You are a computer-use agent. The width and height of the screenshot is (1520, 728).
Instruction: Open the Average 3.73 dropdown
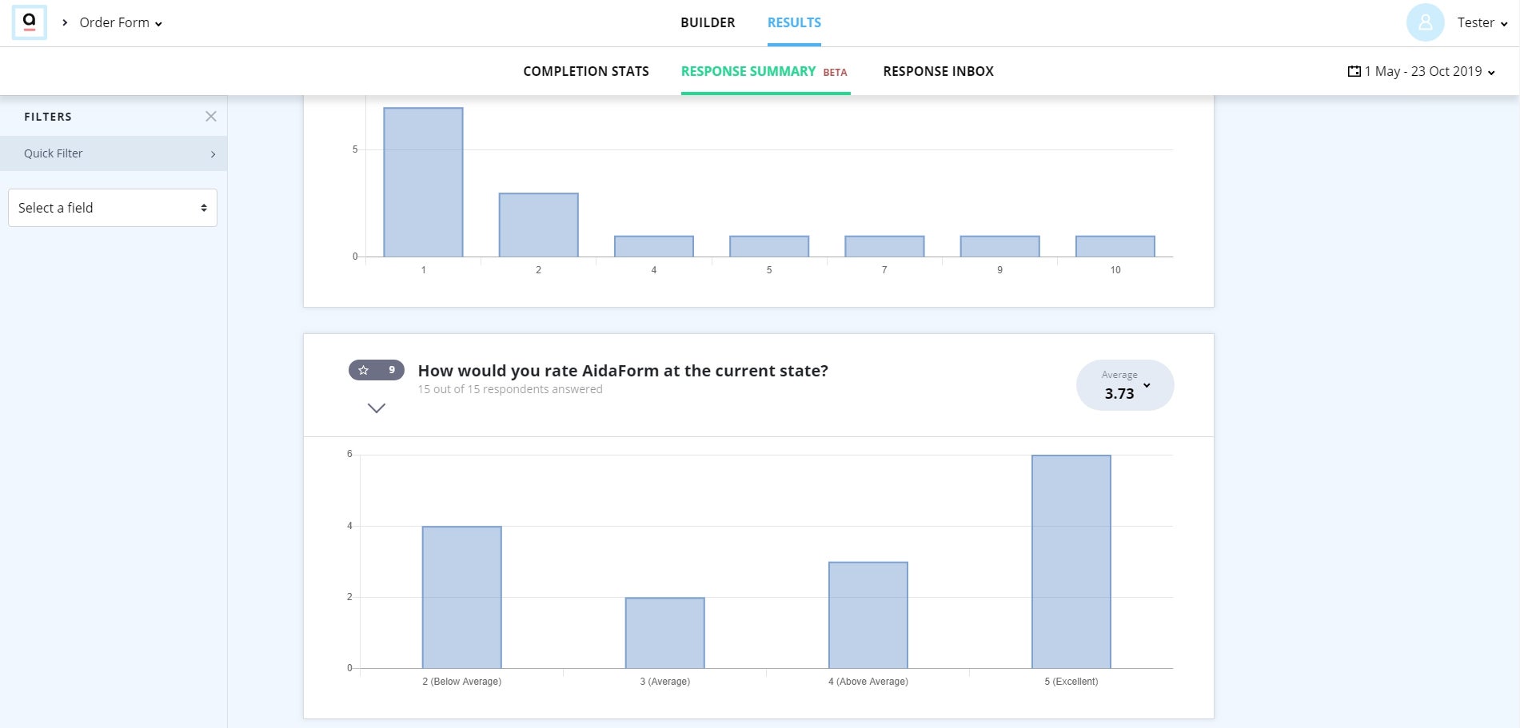(x=1125, y=385)
